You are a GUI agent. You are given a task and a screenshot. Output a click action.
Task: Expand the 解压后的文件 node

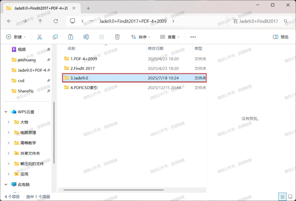(x=8, y=164)
